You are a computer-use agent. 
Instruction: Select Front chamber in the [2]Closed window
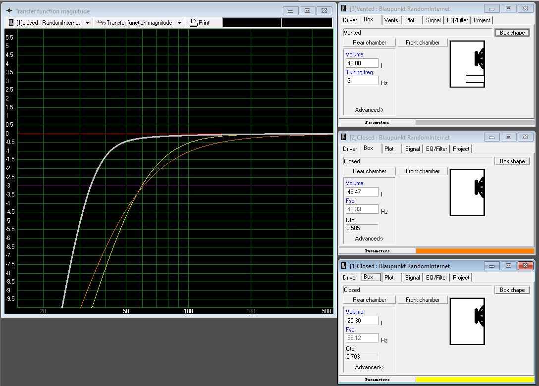(423, 171)
